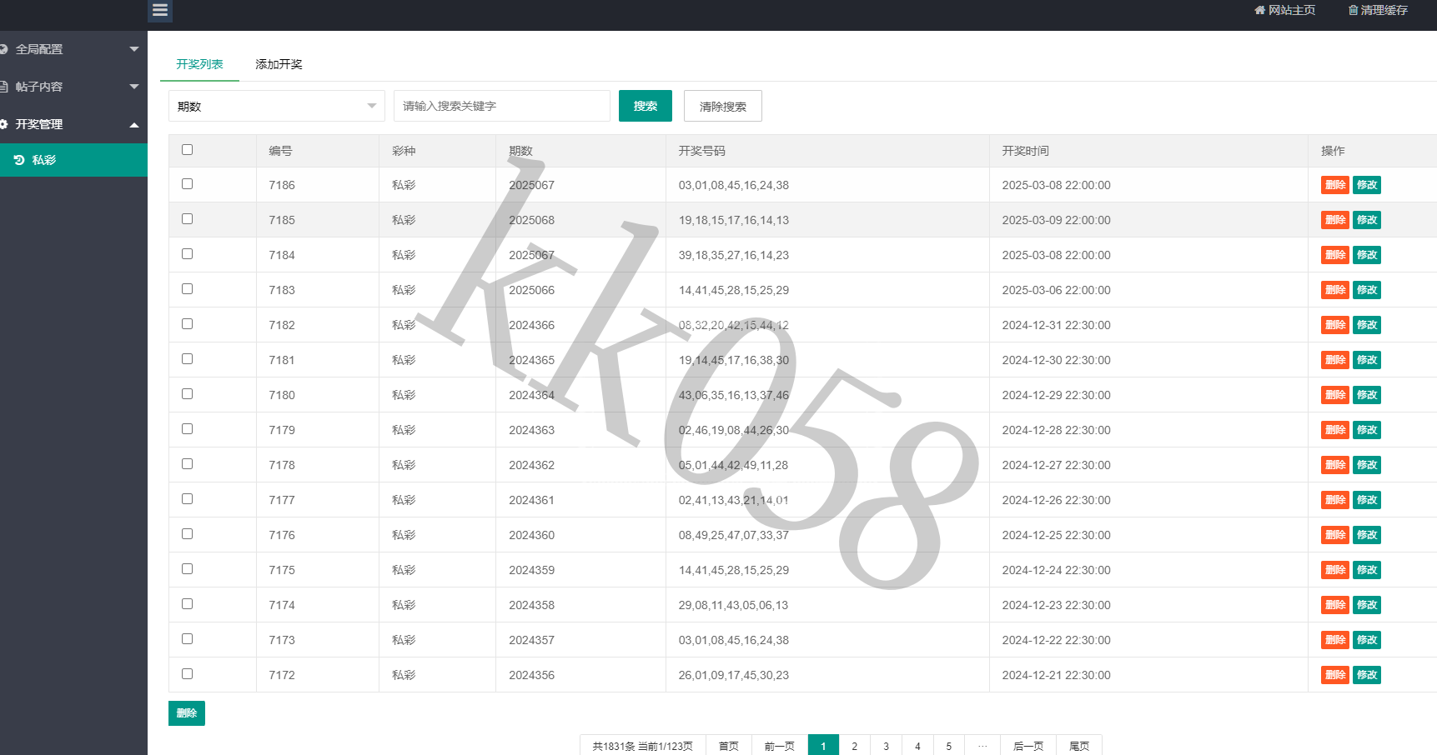Open the 期数 search field dropdown

[277, 106]
